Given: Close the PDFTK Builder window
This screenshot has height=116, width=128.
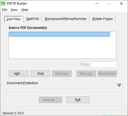Looking at the screenshot, I should [x=121, y=4].
